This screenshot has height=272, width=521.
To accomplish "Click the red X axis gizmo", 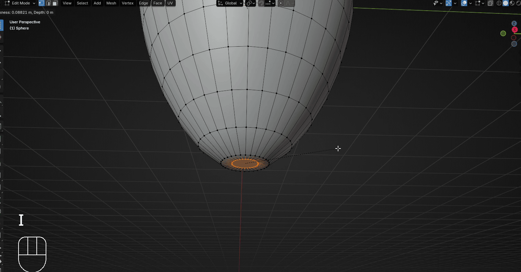I will (x=514, y=29).
